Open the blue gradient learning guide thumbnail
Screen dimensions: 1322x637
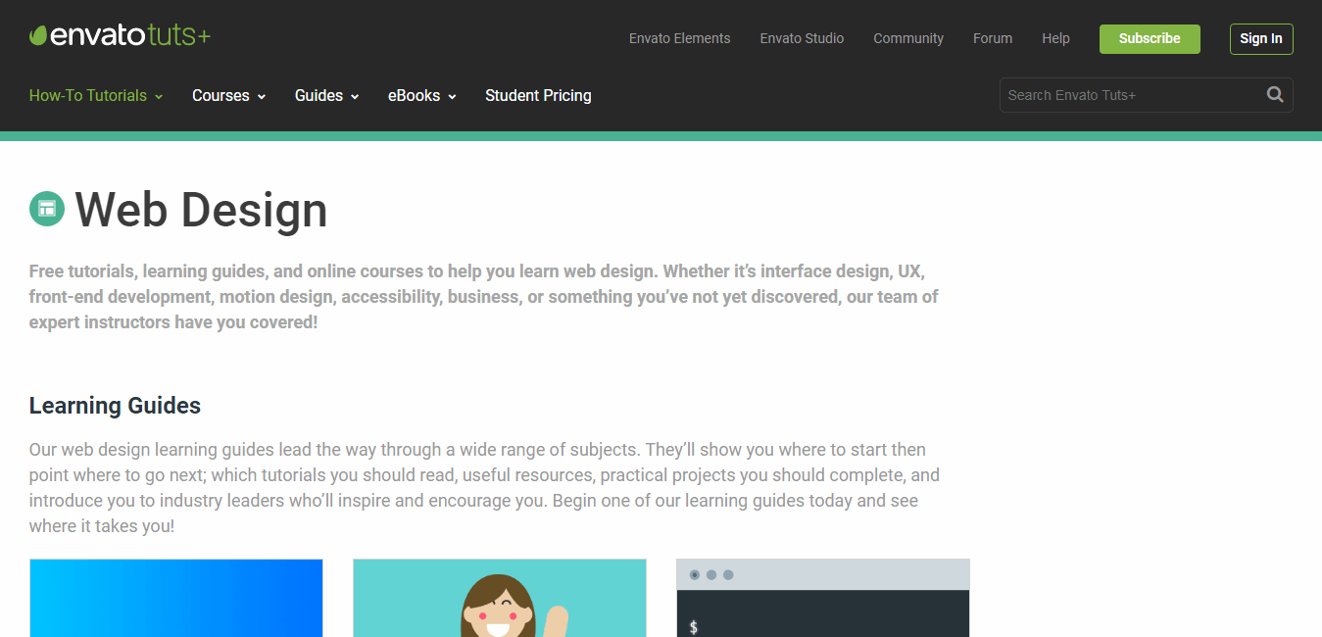coord(176,598)
